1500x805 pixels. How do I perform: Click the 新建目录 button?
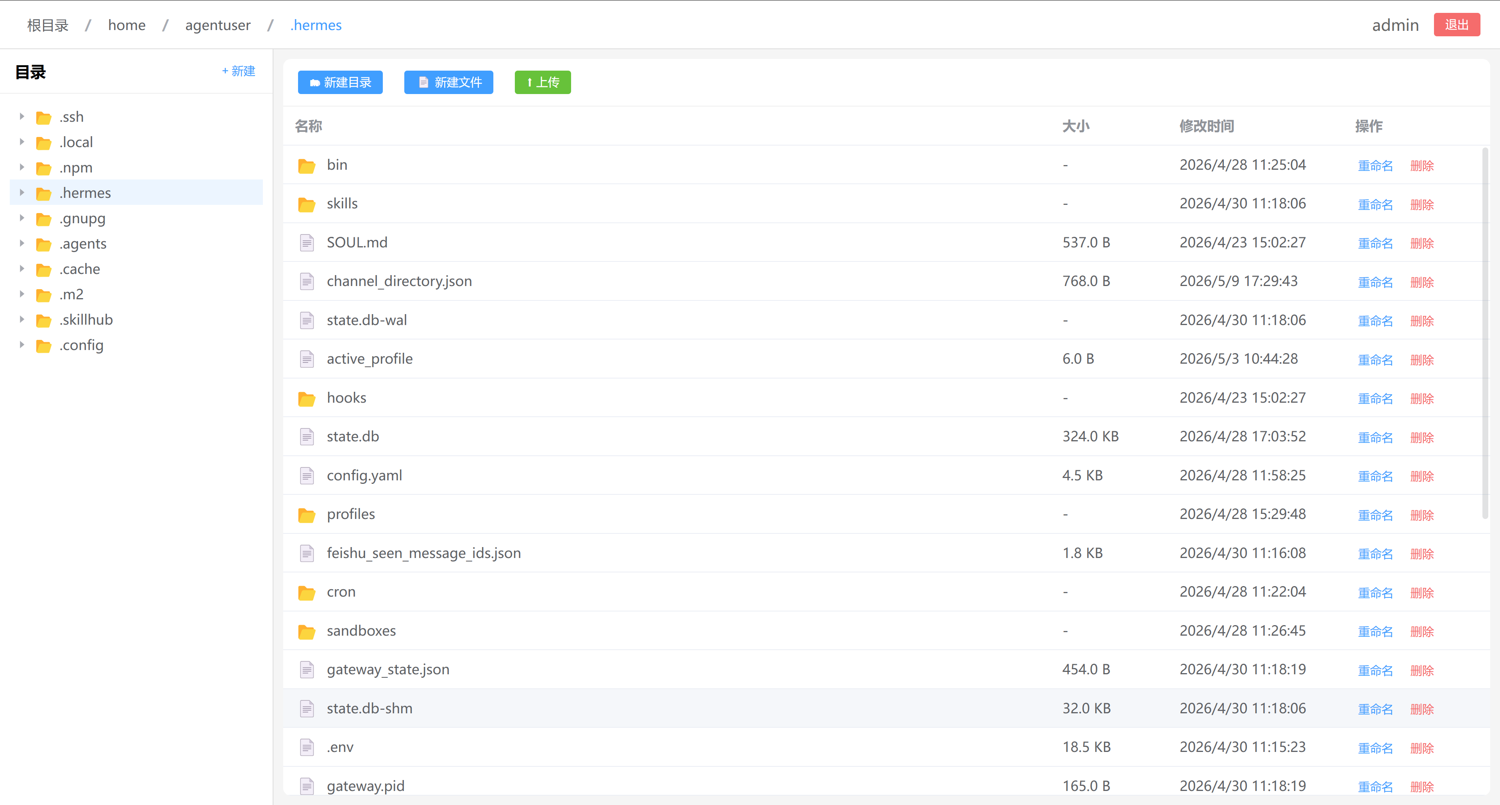(340, 82)
